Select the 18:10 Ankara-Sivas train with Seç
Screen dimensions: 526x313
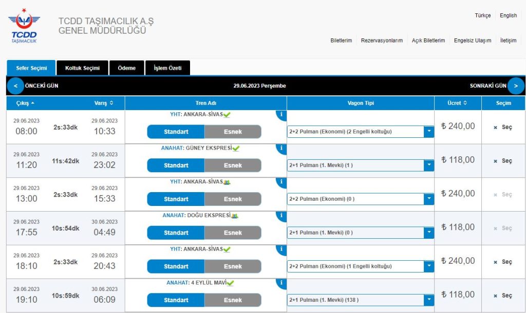[x=503, y=262]
